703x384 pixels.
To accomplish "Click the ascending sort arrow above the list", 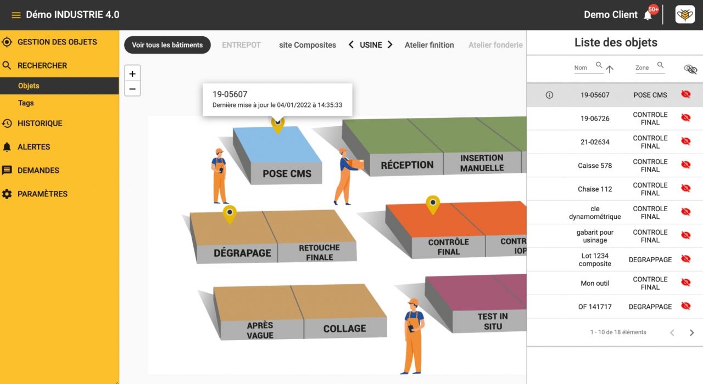I will [611, 69].
